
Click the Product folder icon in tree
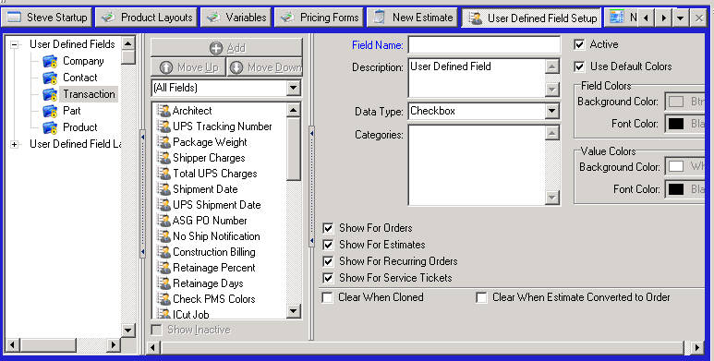coord(50,127)
